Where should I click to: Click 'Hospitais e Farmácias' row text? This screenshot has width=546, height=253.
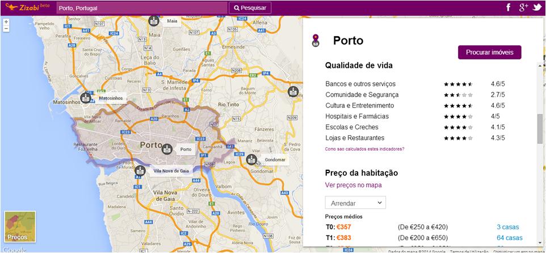click(x=357, y=116)
